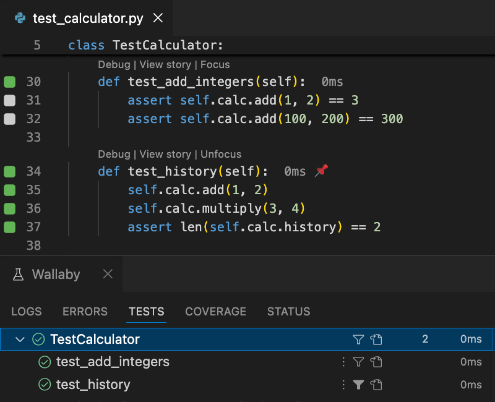This screenshot has height=402, width=495.
Task: Click the pass checkmark icon beside TestCalculator
Action: pyautogui.click(x=38, y=339)
